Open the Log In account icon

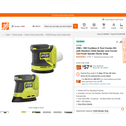[x=114, y=26]
